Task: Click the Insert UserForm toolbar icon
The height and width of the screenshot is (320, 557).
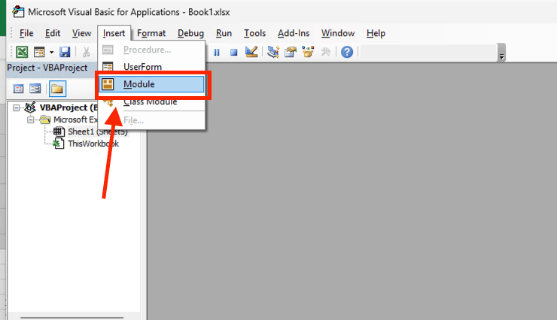Action: 39,52
